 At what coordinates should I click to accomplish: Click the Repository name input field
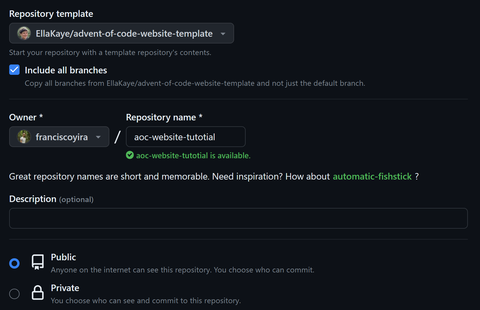(x=185, y=137)
